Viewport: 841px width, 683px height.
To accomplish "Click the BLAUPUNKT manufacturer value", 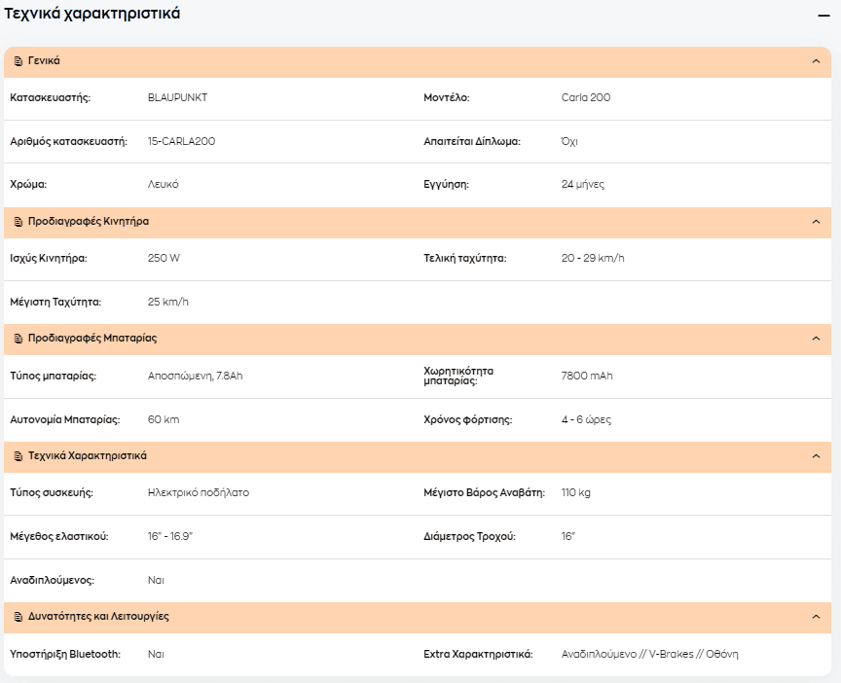I will click(177, 97).
